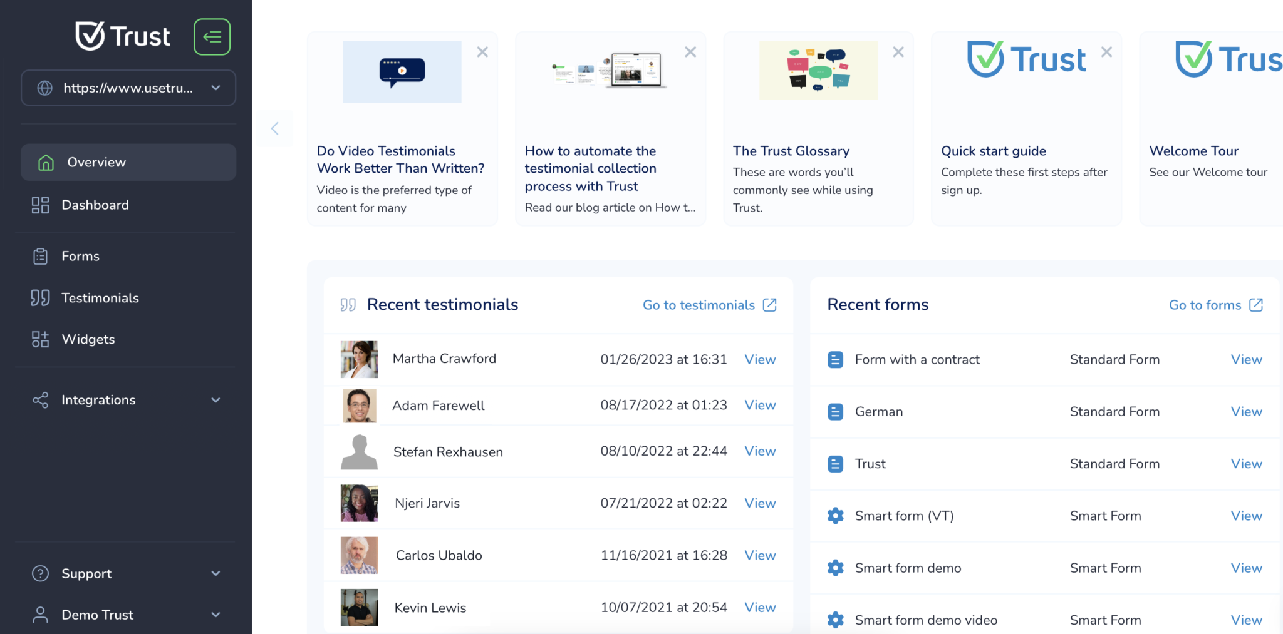Viewport: 1283px width, 634px height.
Task: Open the Video Testimonials card thumbnail
Action: click(402, 72)
